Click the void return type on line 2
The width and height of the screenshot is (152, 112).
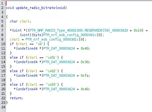point(10,8)
